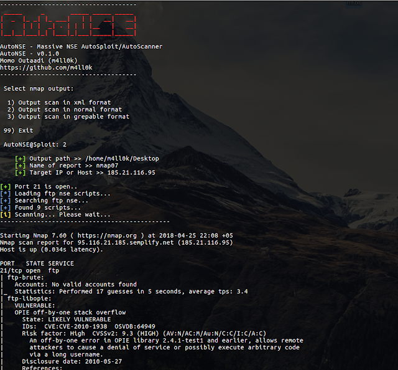This screenshot has width=398, height=370.
Task: Click the version text 'AutoNSE - v0.1.0'
Action: 30,54
